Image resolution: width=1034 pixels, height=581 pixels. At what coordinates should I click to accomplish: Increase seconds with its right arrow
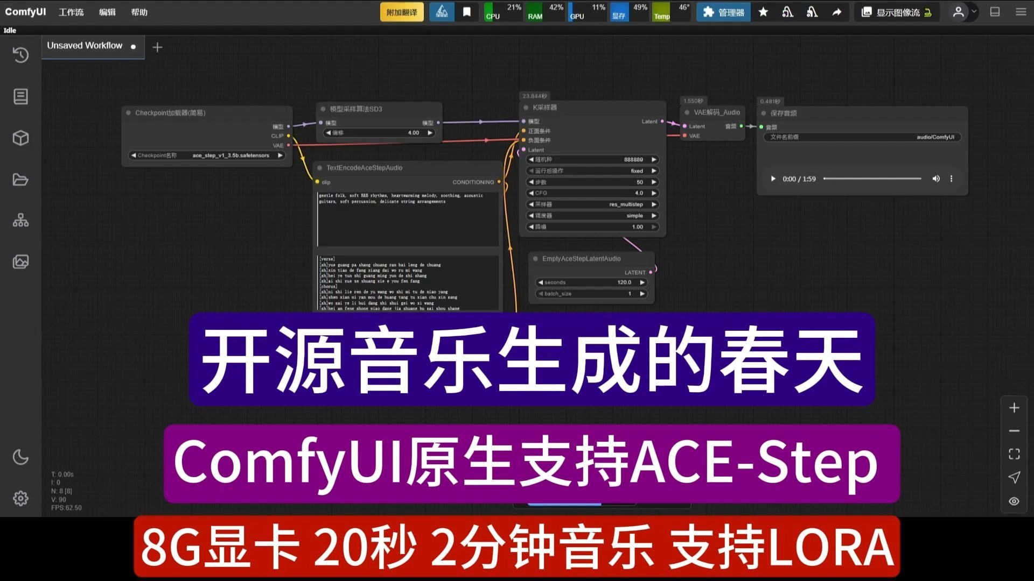tap(642, 282)
